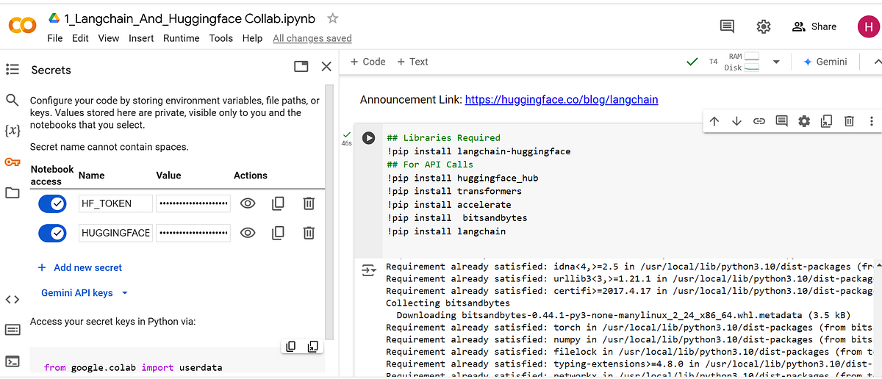The image size is (882, 379).
Task: Open the notebook comments icon
Action: click(727, 26)
